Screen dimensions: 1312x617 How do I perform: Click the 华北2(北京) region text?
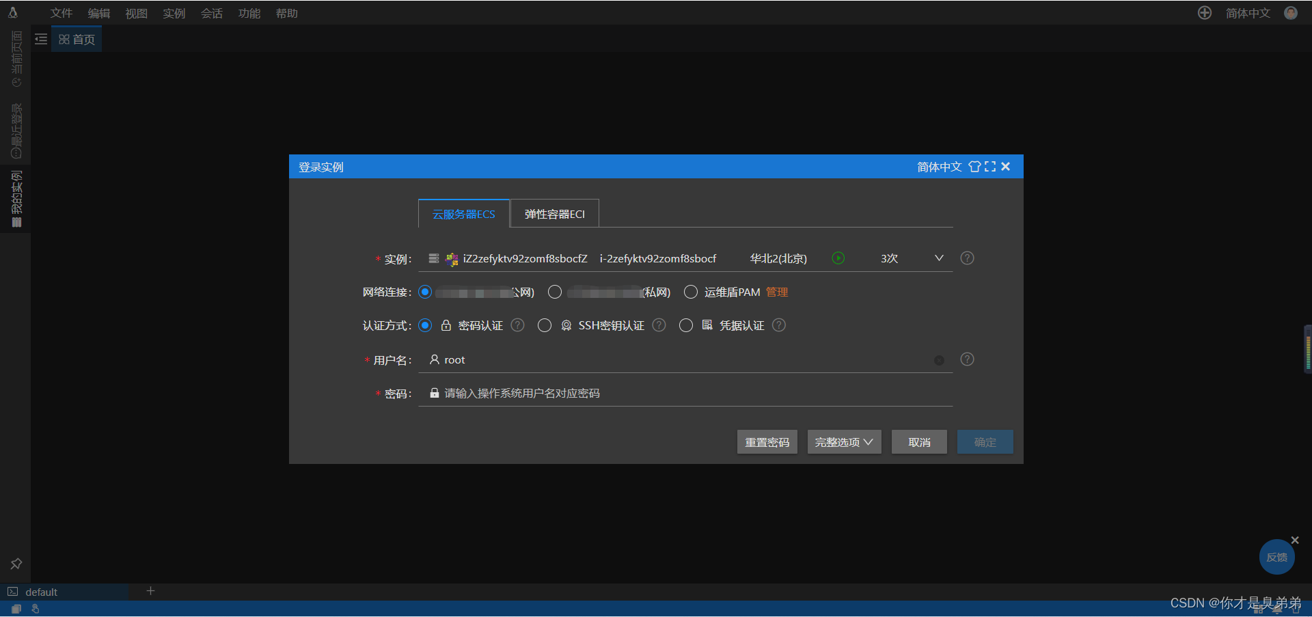pyautogui.click(x=778, y=258)
